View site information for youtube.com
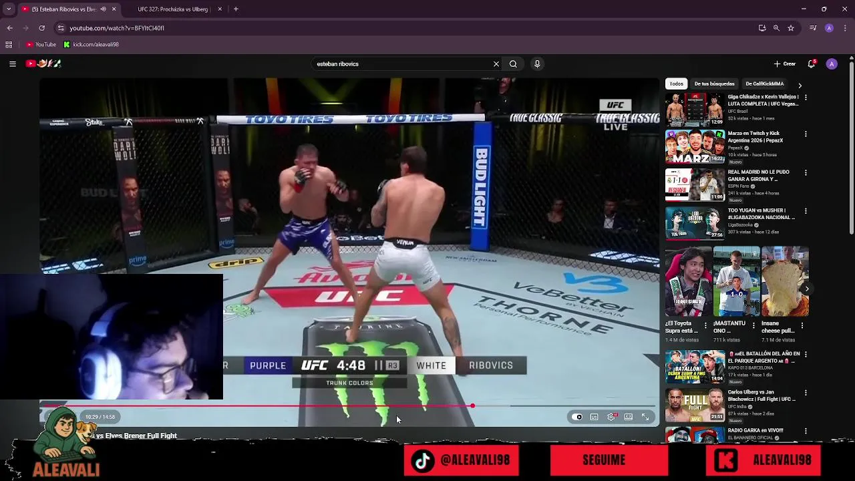 [61, 28]
